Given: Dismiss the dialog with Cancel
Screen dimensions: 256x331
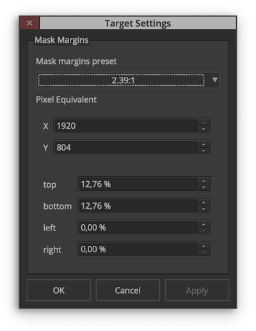Looking at the screenshot, I should [x=128, y=290].
